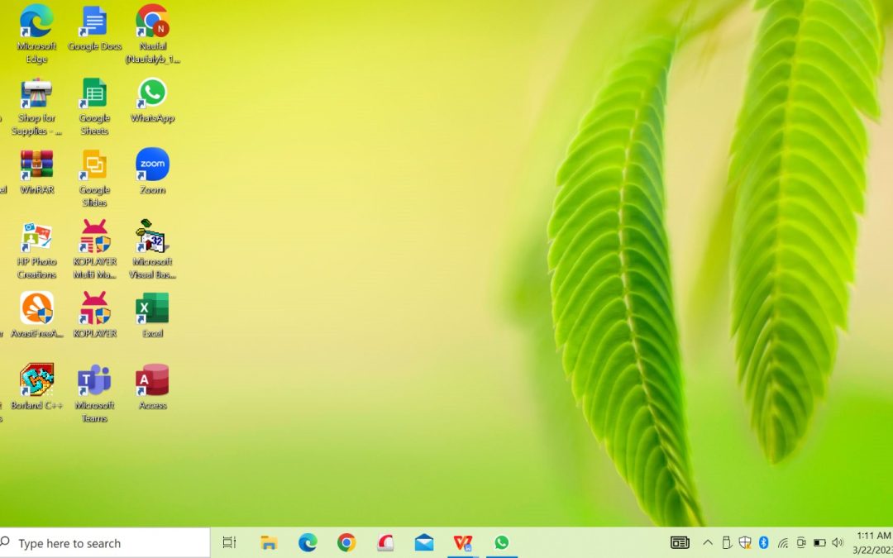Switch to WhatsApp in the taskbar

coord(502,542)
